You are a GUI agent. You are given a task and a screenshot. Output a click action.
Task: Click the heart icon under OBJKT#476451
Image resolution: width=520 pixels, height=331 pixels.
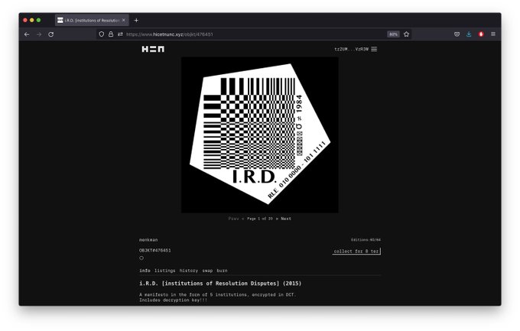coord(141,258)
